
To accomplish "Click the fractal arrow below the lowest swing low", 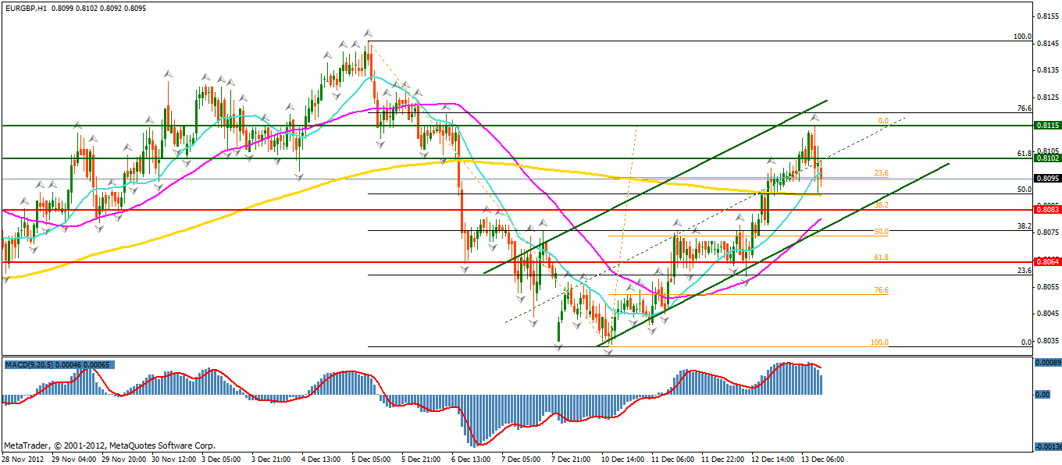I will 608,353.
